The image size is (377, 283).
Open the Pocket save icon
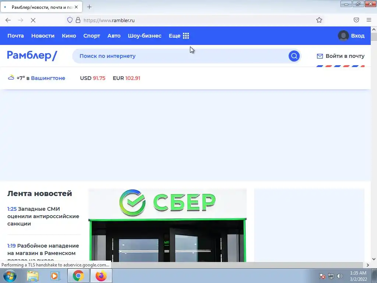click(356, 20)
